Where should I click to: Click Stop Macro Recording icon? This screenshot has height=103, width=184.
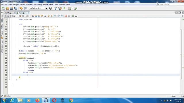(69, 16)
